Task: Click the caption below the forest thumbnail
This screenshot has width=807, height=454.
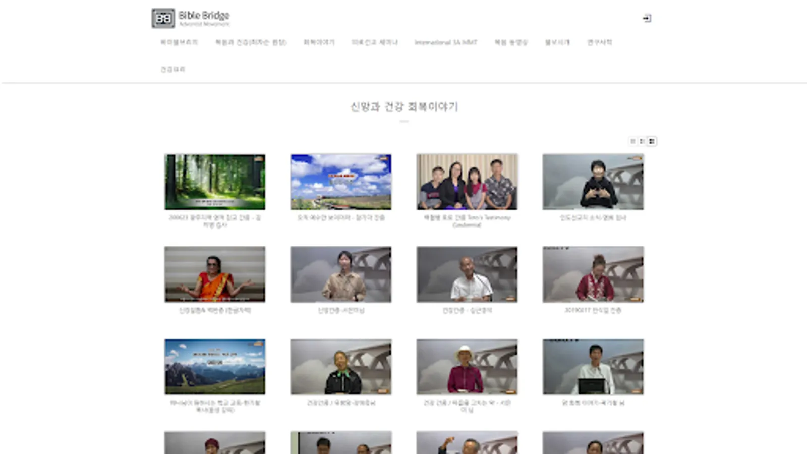Action: point(215,221)
